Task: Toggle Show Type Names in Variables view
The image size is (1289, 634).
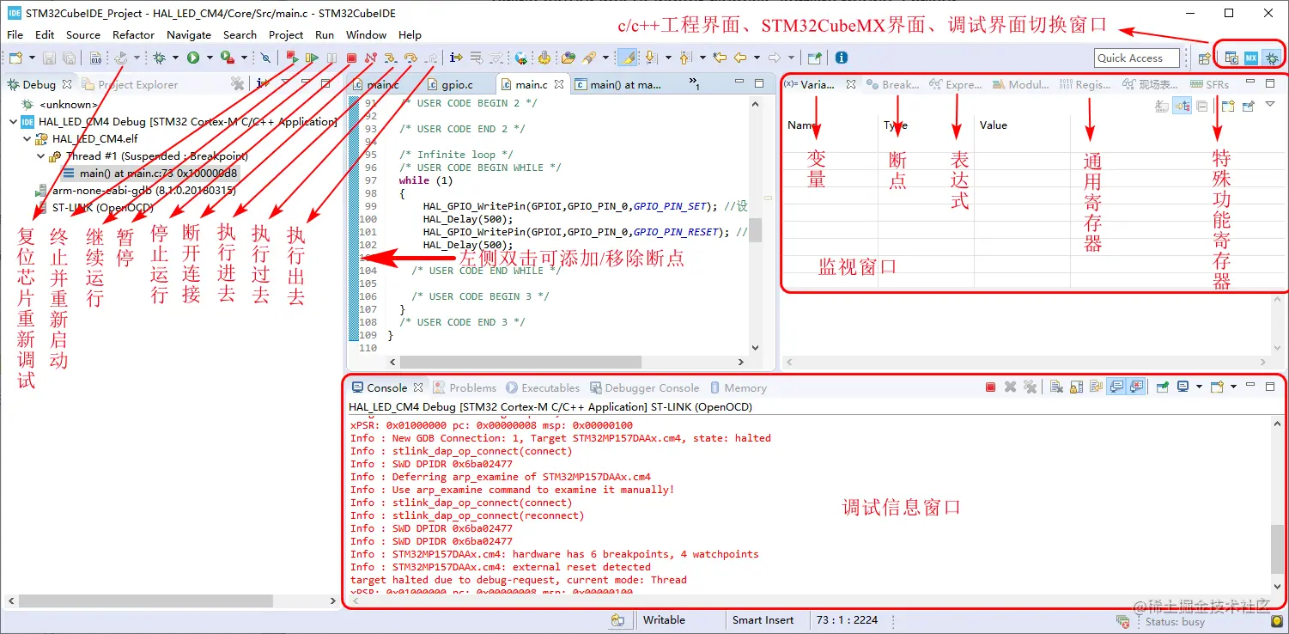Action: tap(1162, 106)
